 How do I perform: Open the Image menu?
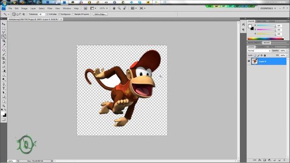pos(24,8)
